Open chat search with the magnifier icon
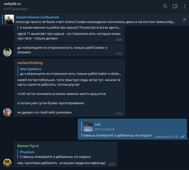This screenshot has width=189, height=170. (165, 6)
